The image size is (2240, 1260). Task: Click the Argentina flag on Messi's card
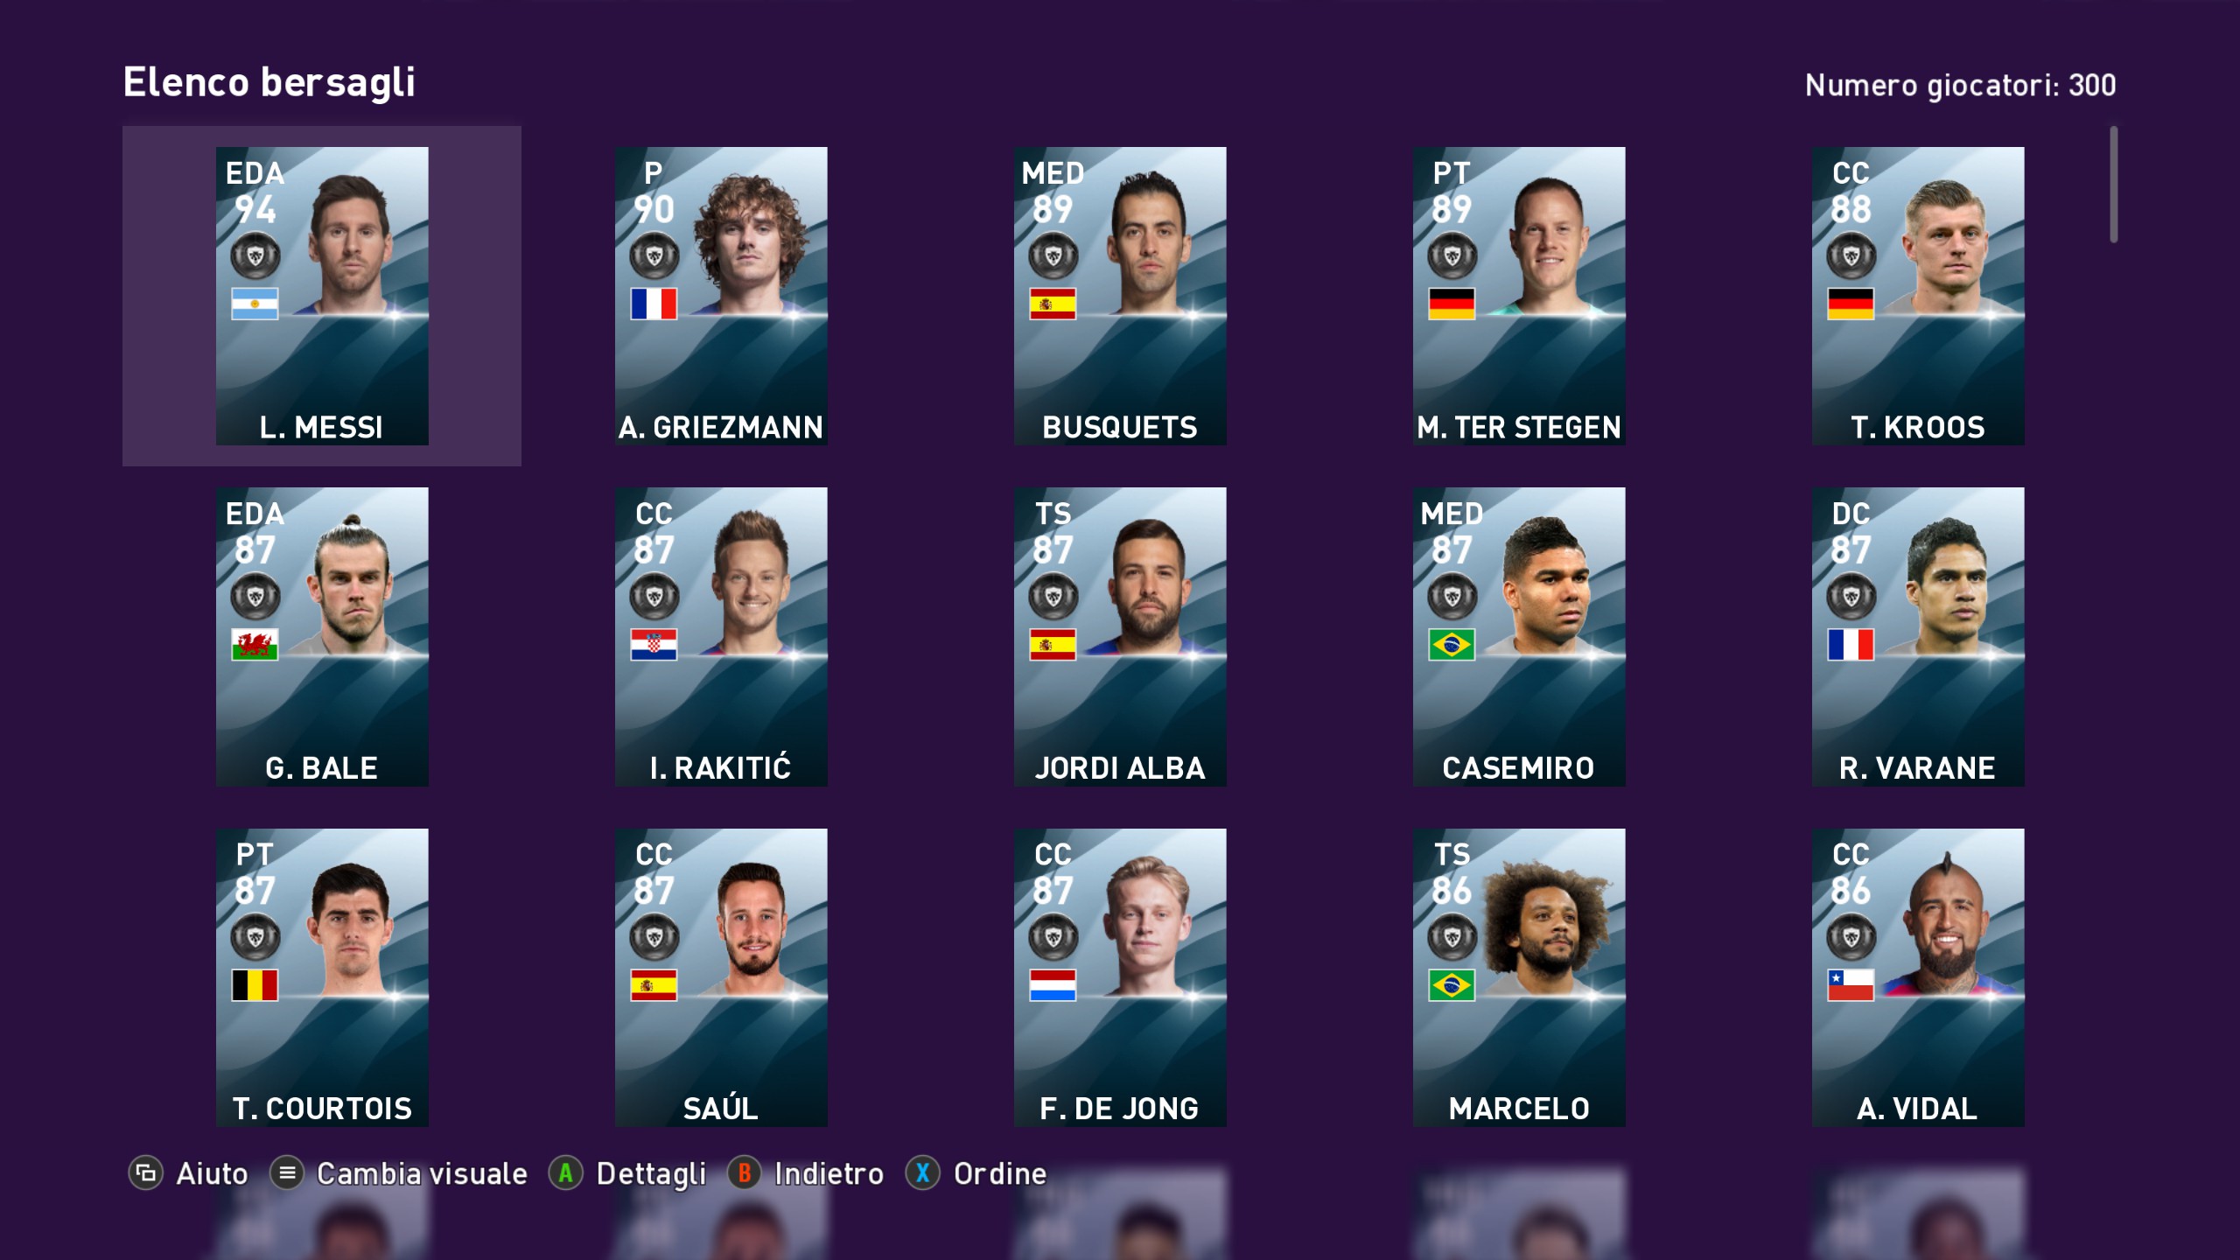[x=255, y=304]
